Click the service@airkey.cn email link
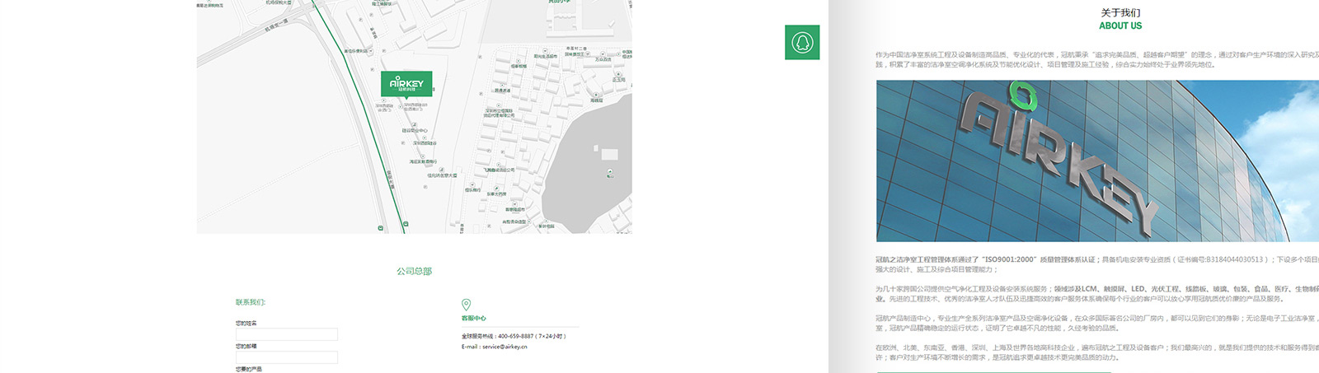Screen dimensions: 1319x373 pos(505,347)
